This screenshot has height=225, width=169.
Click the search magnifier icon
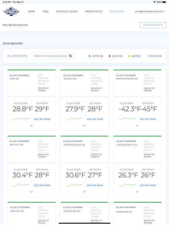point(70,56)
